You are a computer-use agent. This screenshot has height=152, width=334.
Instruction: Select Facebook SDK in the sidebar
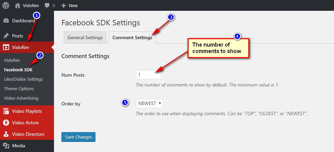point(18,70)
